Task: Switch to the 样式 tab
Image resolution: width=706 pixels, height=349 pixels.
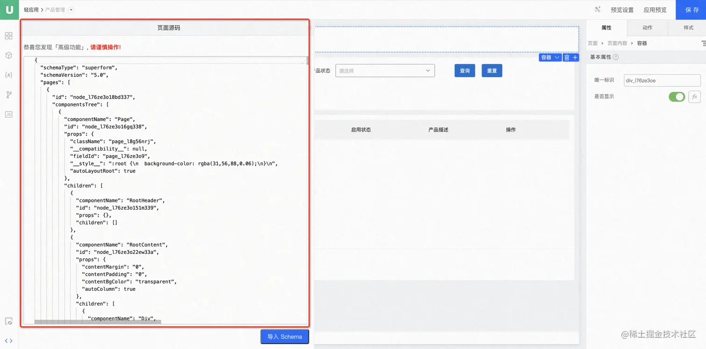Action: coord(688,28)
